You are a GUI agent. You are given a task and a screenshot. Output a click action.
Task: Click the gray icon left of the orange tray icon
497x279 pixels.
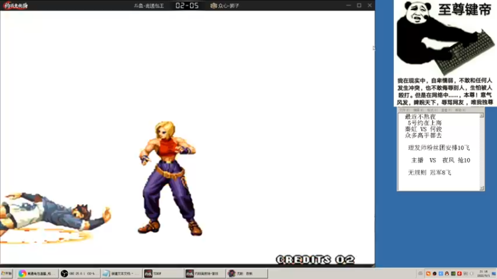[x=421, y=273]
